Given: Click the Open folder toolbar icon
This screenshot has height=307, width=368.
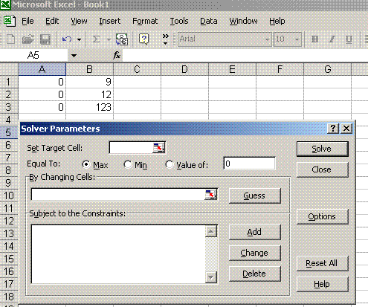Looking at the screenshot, I should 28,39.
